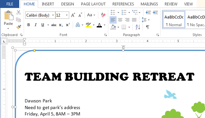Switch to the REVIEW tab
Image resolution: width=205 pixels, height=118 pixels.
pyautogui.click(x=171, y=4)
